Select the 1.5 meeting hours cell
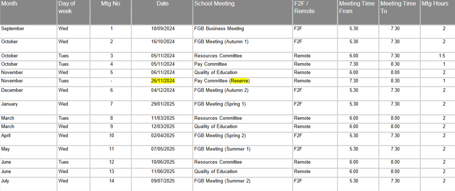455x191 pixels. [441, 56]
